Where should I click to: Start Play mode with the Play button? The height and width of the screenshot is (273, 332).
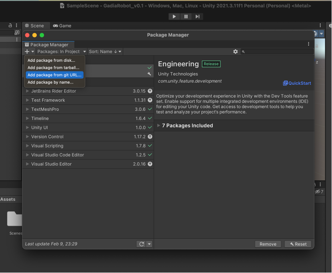click(x=174, y=16)
